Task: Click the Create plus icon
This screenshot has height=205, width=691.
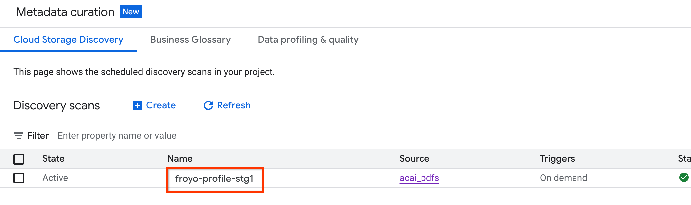Action: [x=138, y=105]
